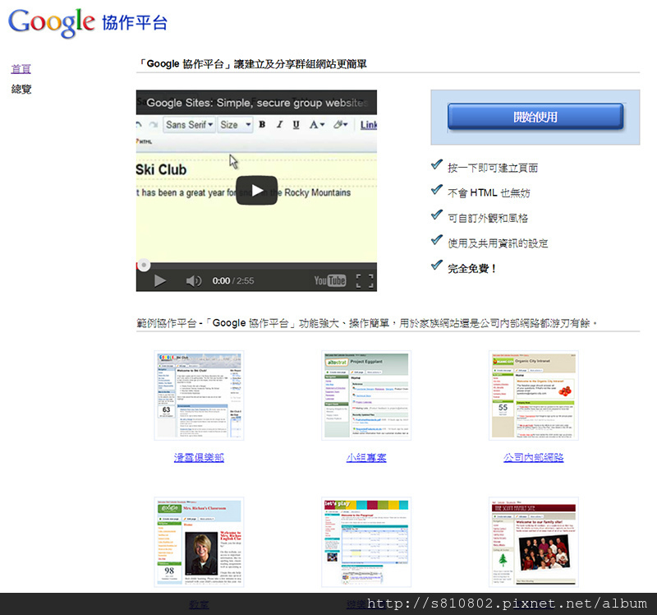
Task: Click the video title Google Sites text
Action: (x=257, y=103)
